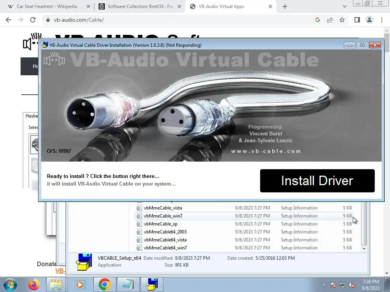Toggle the browser side panel
Screen dimensions: 390x292
click(x=357, y=20)
